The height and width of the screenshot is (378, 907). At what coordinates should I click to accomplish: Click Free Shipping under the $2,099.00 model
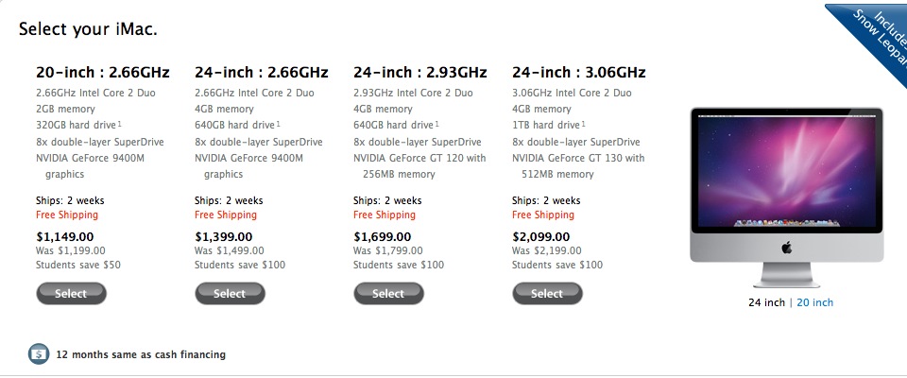tap(543, 215)
